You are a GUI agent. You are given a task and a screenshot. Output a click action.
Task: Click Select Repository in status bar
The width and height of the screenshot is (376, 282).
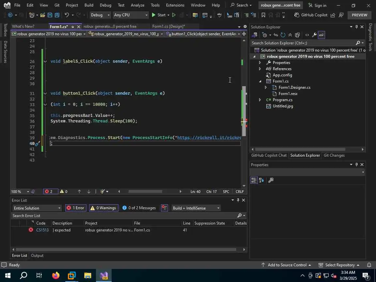click(339, 265)
